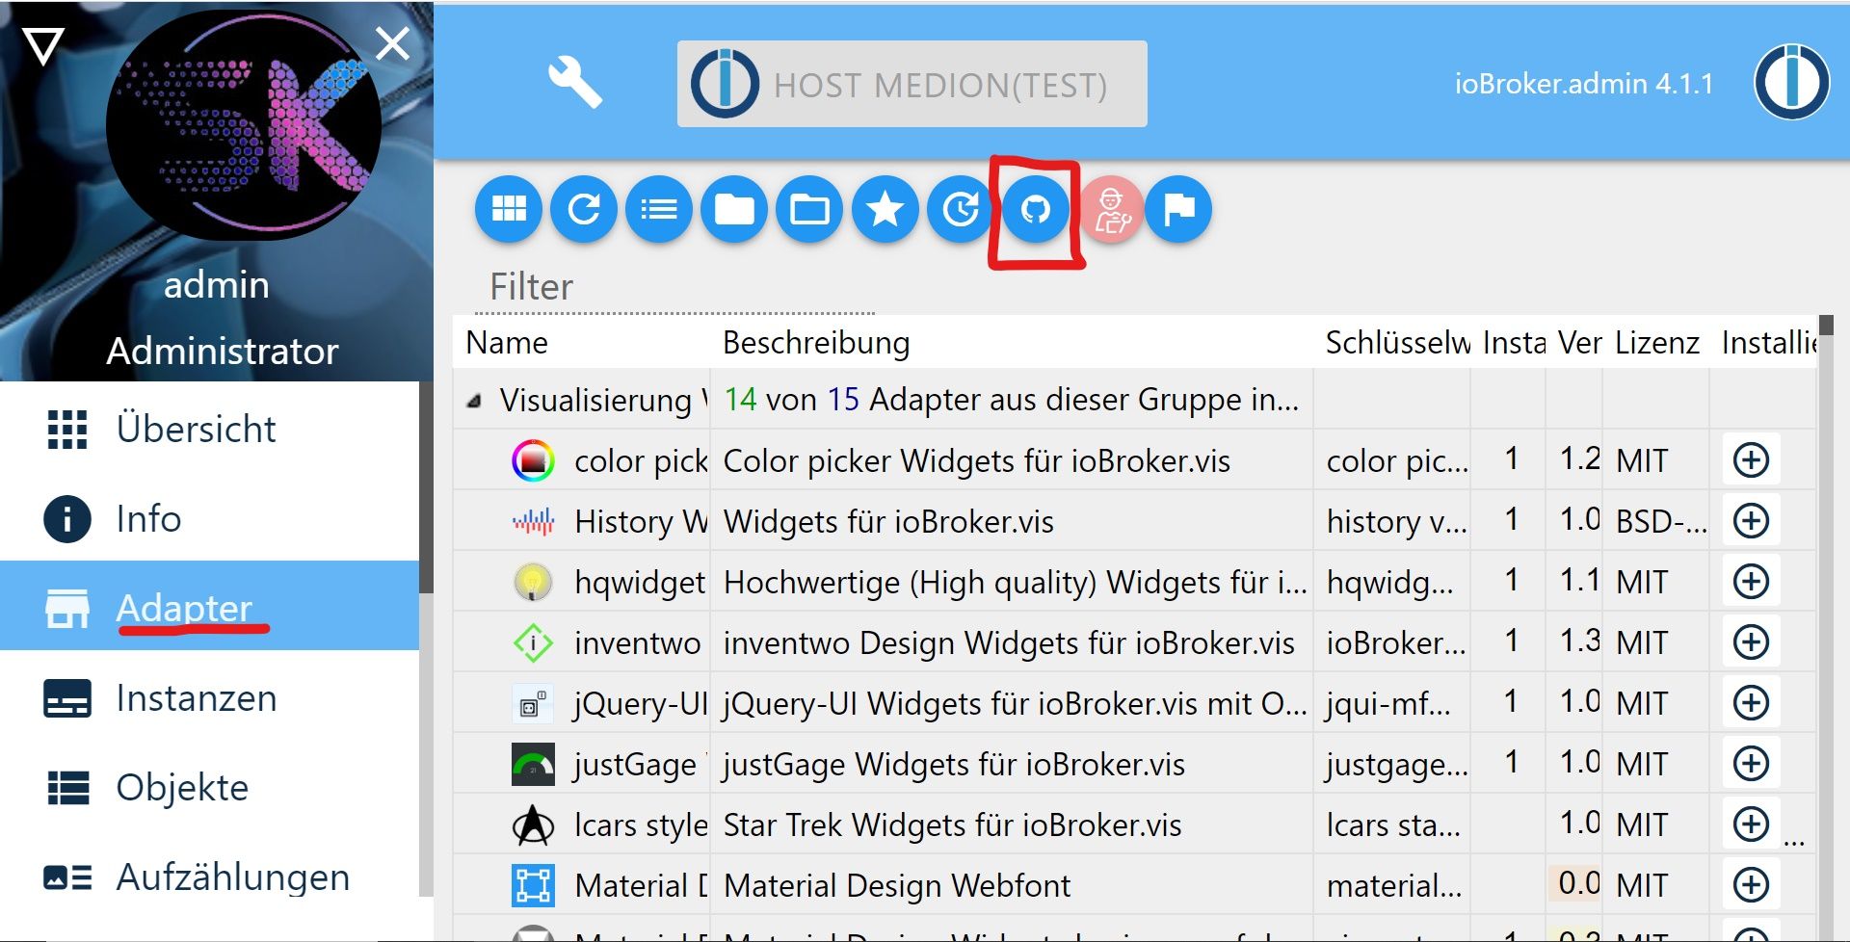Screen dimensions: 1850x942
Task: Add instance of justGage adapter
Action: point(1751,763)
